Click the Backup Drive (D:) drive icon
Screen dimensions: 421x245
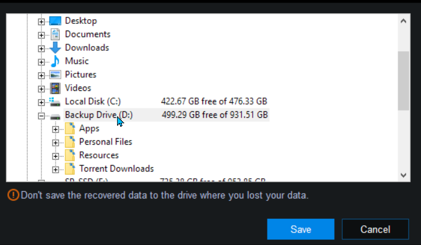[x=55, y=117]
